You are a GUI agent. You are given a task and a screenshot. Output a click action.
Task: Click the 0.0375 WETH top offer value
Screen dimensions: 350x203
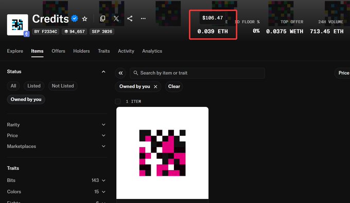pos(285,31)
